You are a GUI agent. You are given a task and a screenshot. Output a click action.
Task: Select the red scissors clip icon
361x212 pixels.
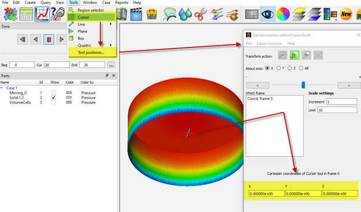click(201, 14)
